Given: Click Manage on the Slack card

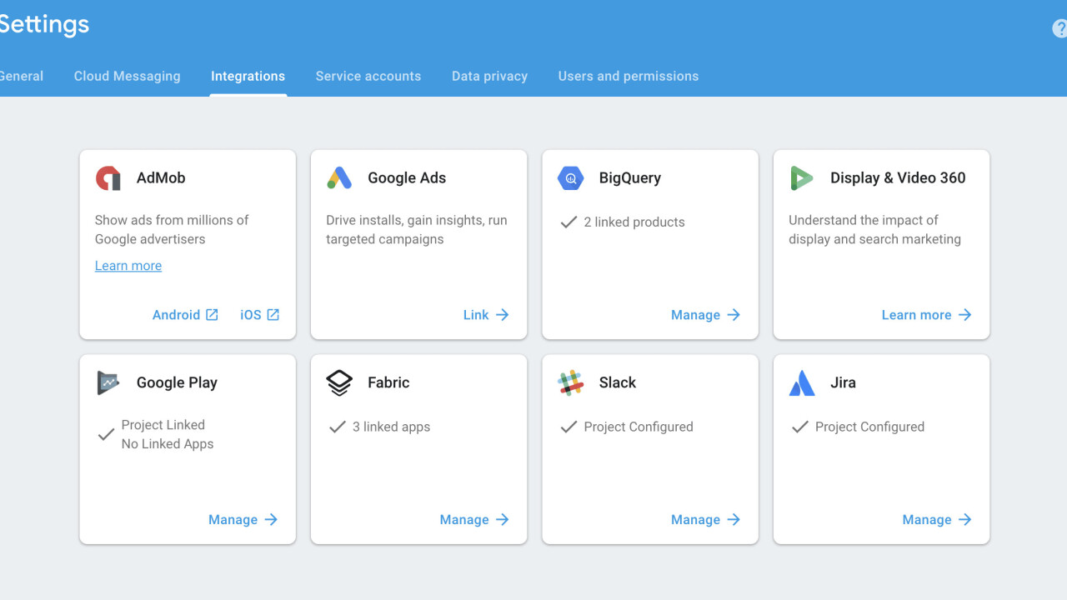Looking at the screenshot, I should point(705,520).
